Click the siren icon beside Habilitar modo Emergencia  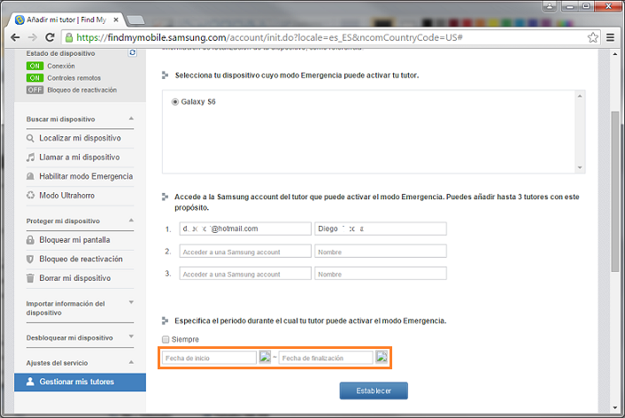click(30, 176)
